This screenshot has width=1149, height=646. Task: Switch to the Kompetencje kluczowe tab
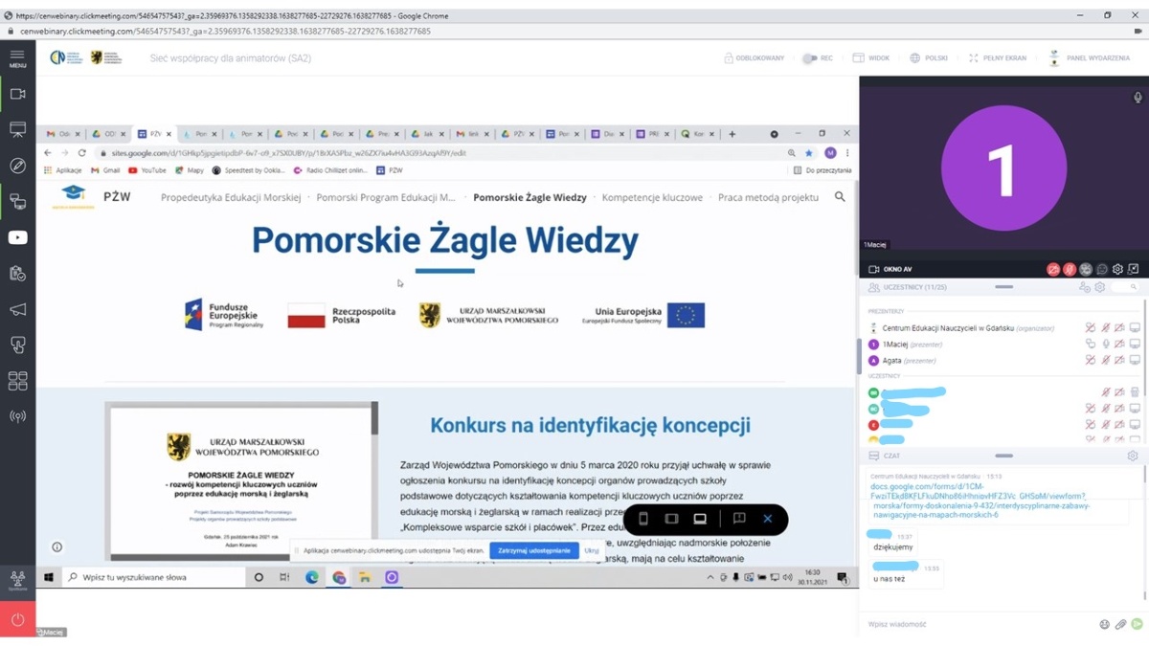pyautogui.click(x=651, y=196)
